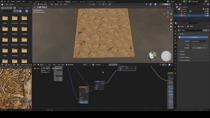
Task: Switch to the Animation workspace tab
Action: coord(75,2)
